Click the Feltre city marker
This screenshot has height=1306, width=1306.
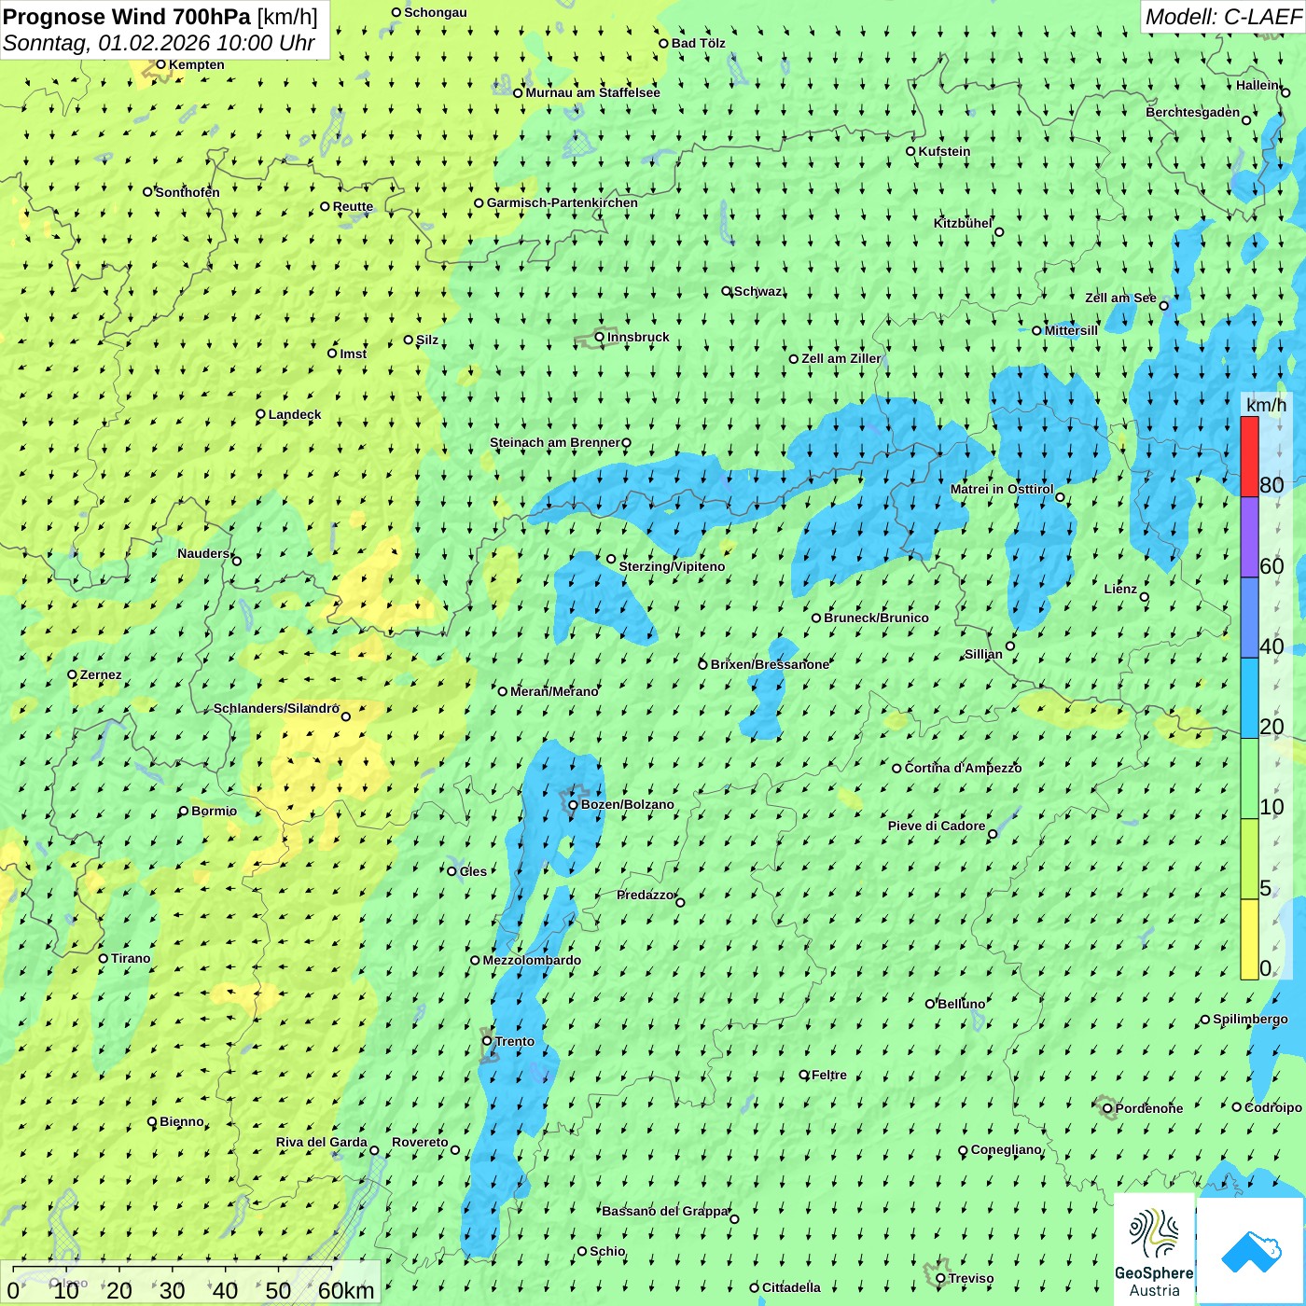click(x=803, y=1075)
